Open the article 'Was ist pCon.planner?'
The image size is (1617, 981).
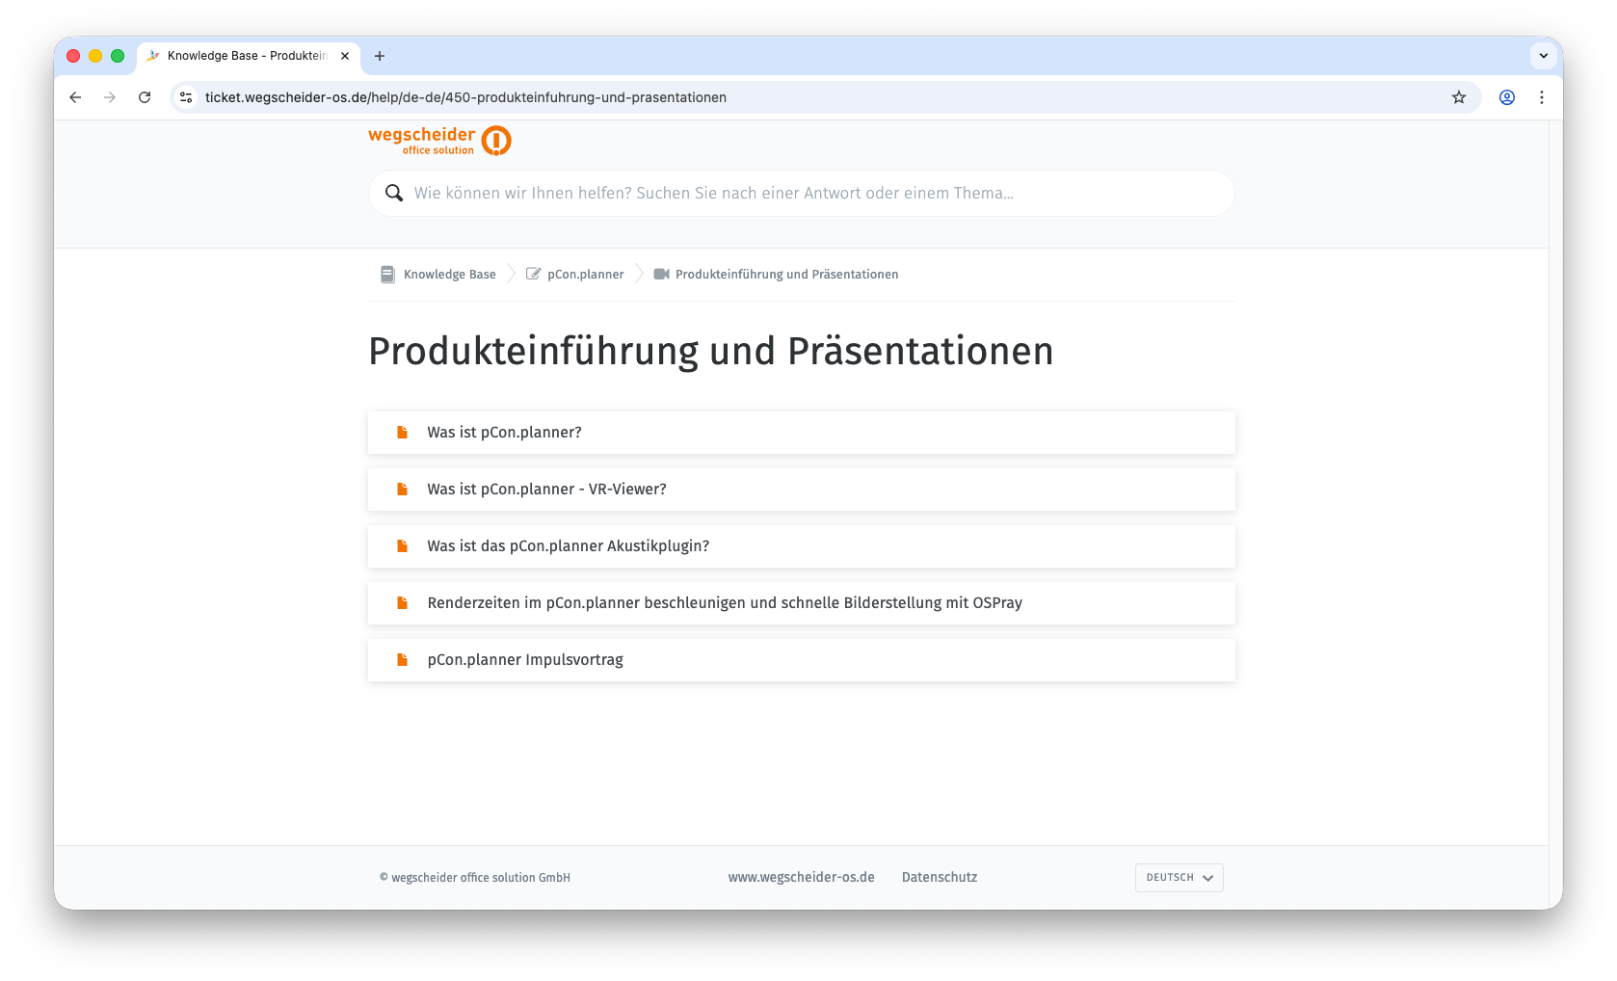(504, 433)
